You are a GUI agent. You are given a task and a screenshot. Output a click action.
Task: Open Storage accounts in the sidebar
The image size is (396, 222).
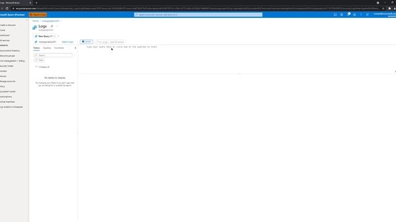coord(7,81)
